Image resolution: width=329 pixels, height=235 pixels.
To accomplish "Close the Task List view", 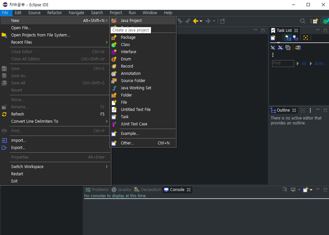I will tap(296, 31).
